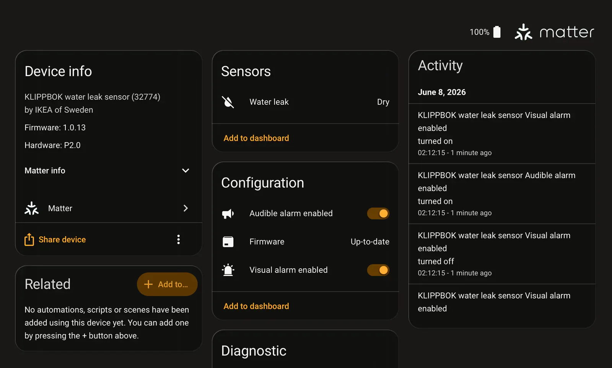Click the Share device upload icon
Screen dimensions: 612x368
click(x=29, y=240)
